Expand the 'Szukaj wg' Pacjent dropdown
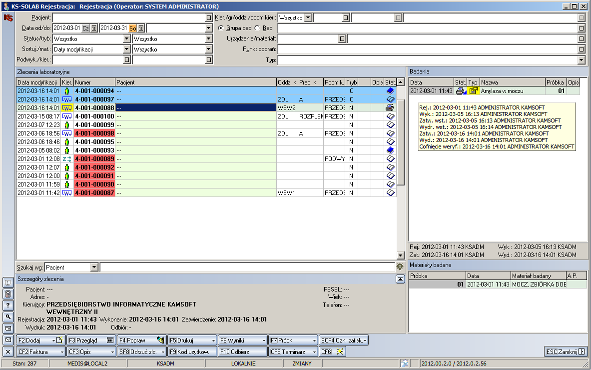The image size is (591, 370). [94, 267]
